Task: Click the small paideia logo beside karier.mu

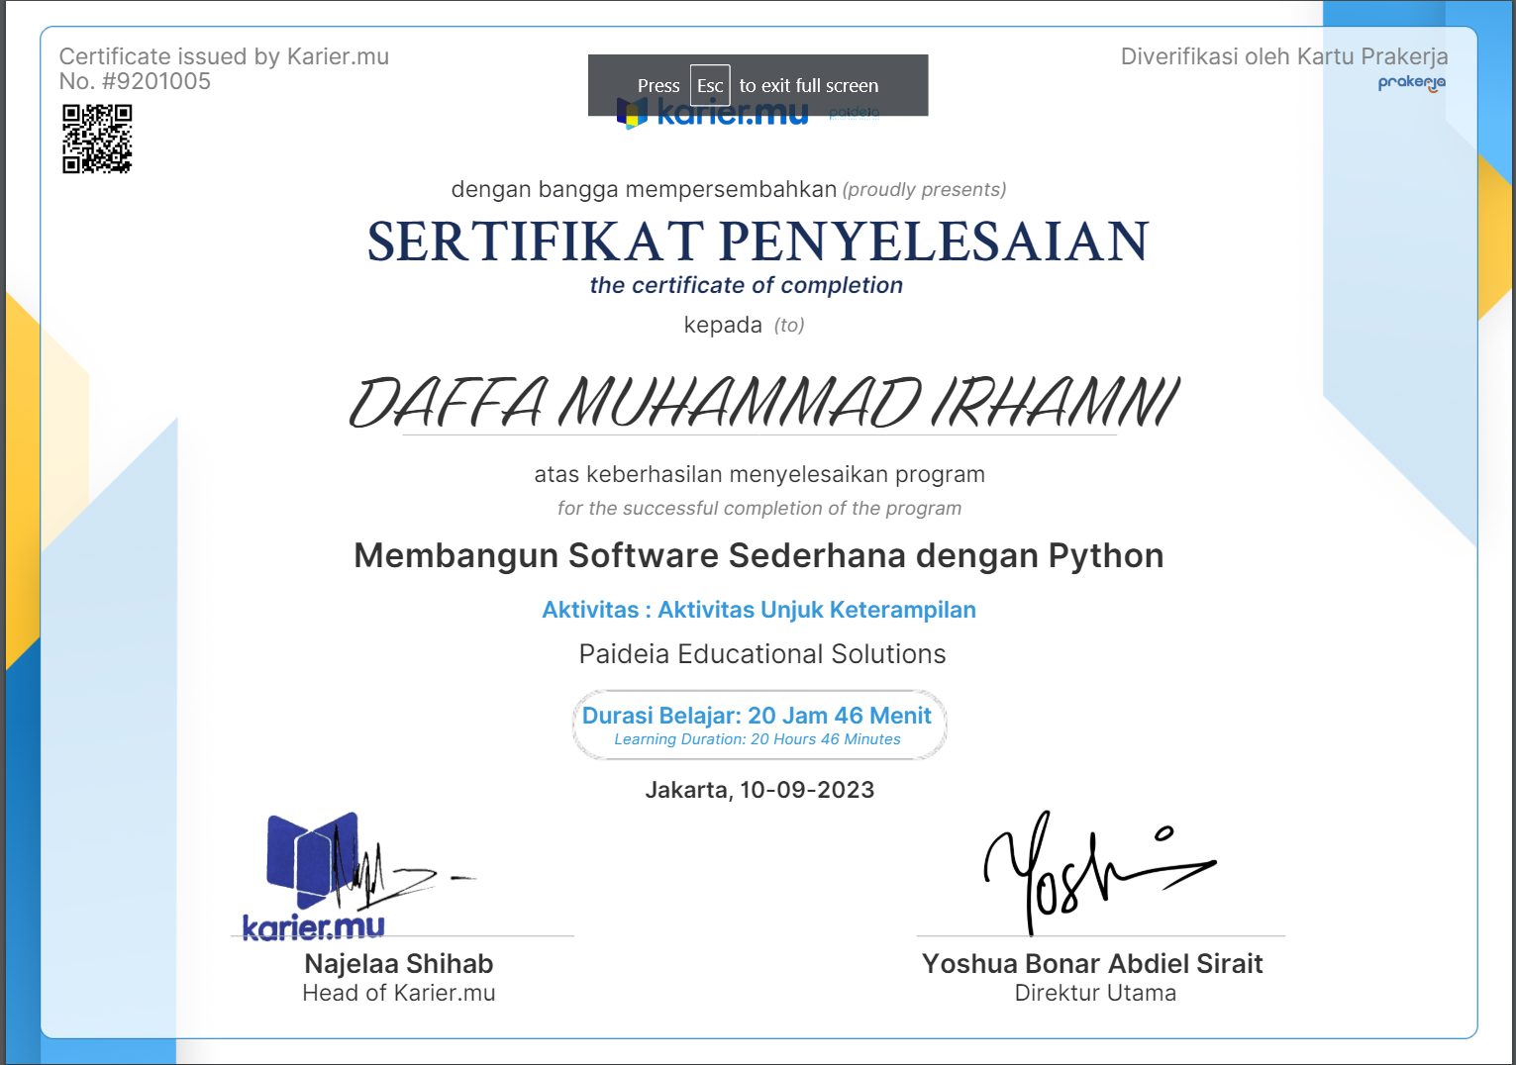Action: pos(854,113)
